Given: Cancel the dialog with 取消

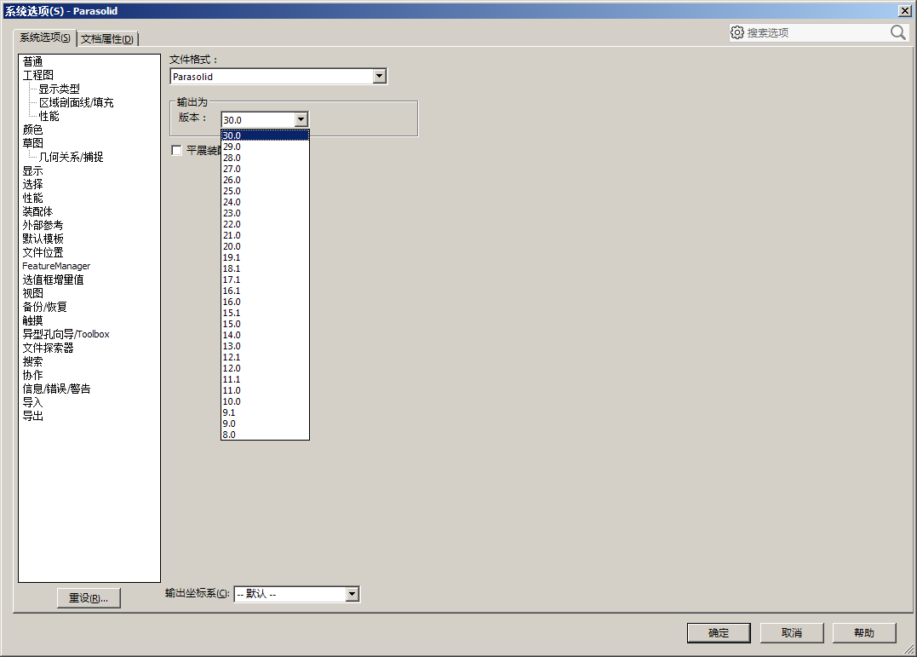Looking at the screenshot, I should click(792, 633).
